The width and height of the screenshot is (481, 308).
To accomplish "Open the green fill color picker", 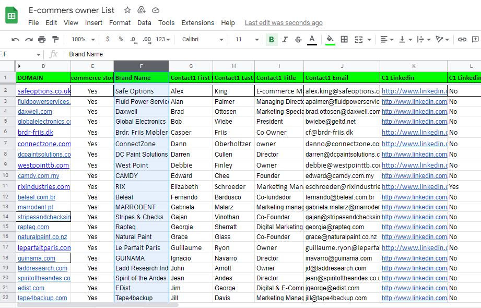I will click(x=330, y=40).
